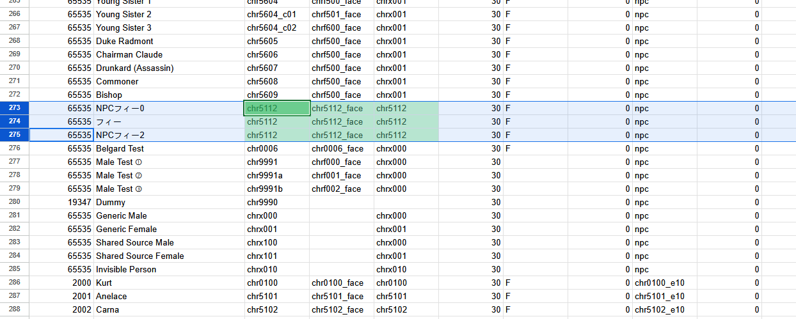Click the cell 'Anelace'
The width and height of the screenshot is (796, 319).
(169, 296)
